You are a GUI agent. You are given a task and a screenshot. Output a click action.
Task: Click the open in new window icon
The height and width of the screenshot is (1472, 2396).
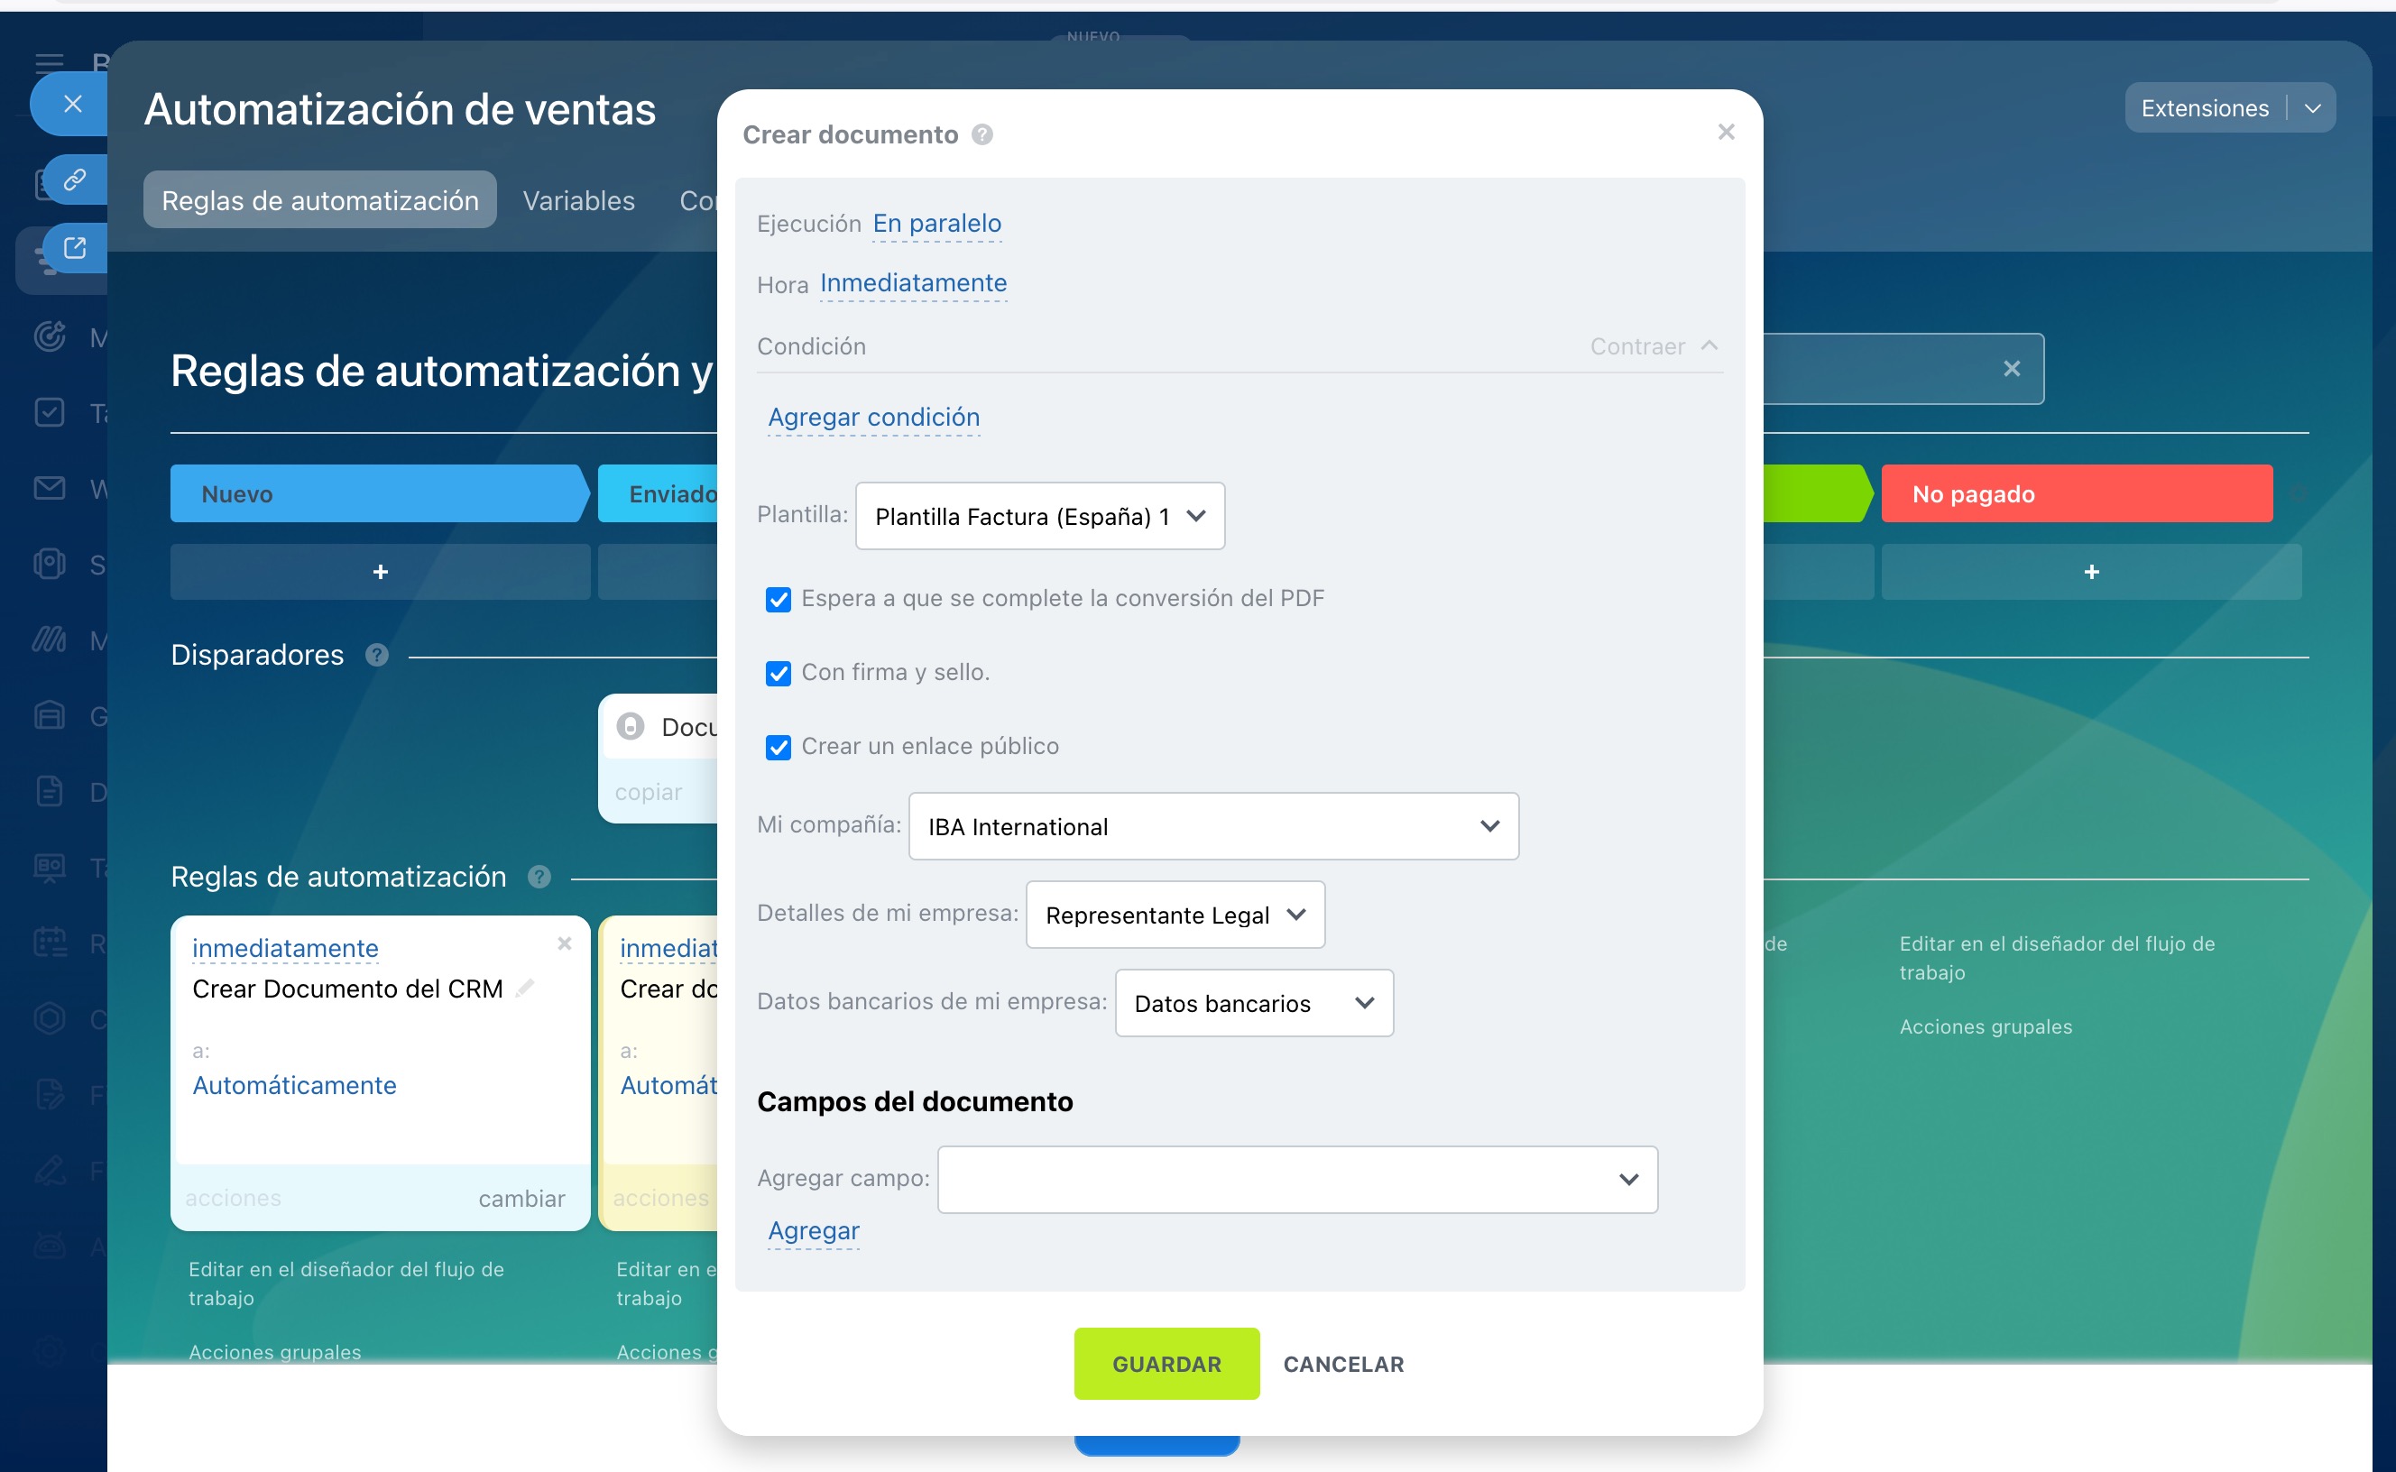point(75,247)
